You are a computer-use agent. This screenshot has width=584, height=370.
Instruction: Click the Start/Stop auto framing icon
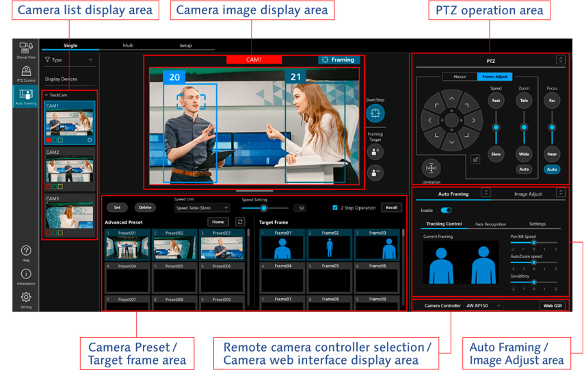pyautogui.click(x=375, y=114)
